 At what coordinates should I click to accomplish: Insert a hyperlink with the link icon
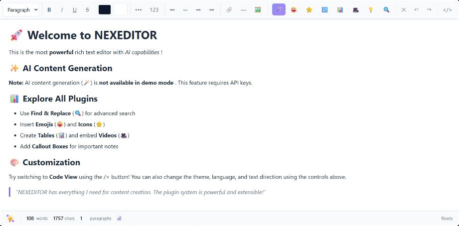point(229,9)
